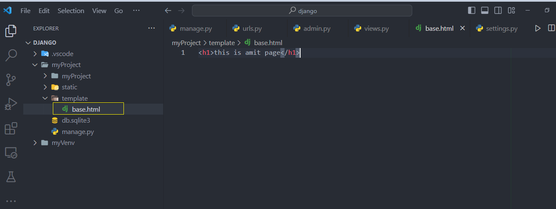556x209 pixels.
Task: Open the Selection menu
Action: coord(71,11)
